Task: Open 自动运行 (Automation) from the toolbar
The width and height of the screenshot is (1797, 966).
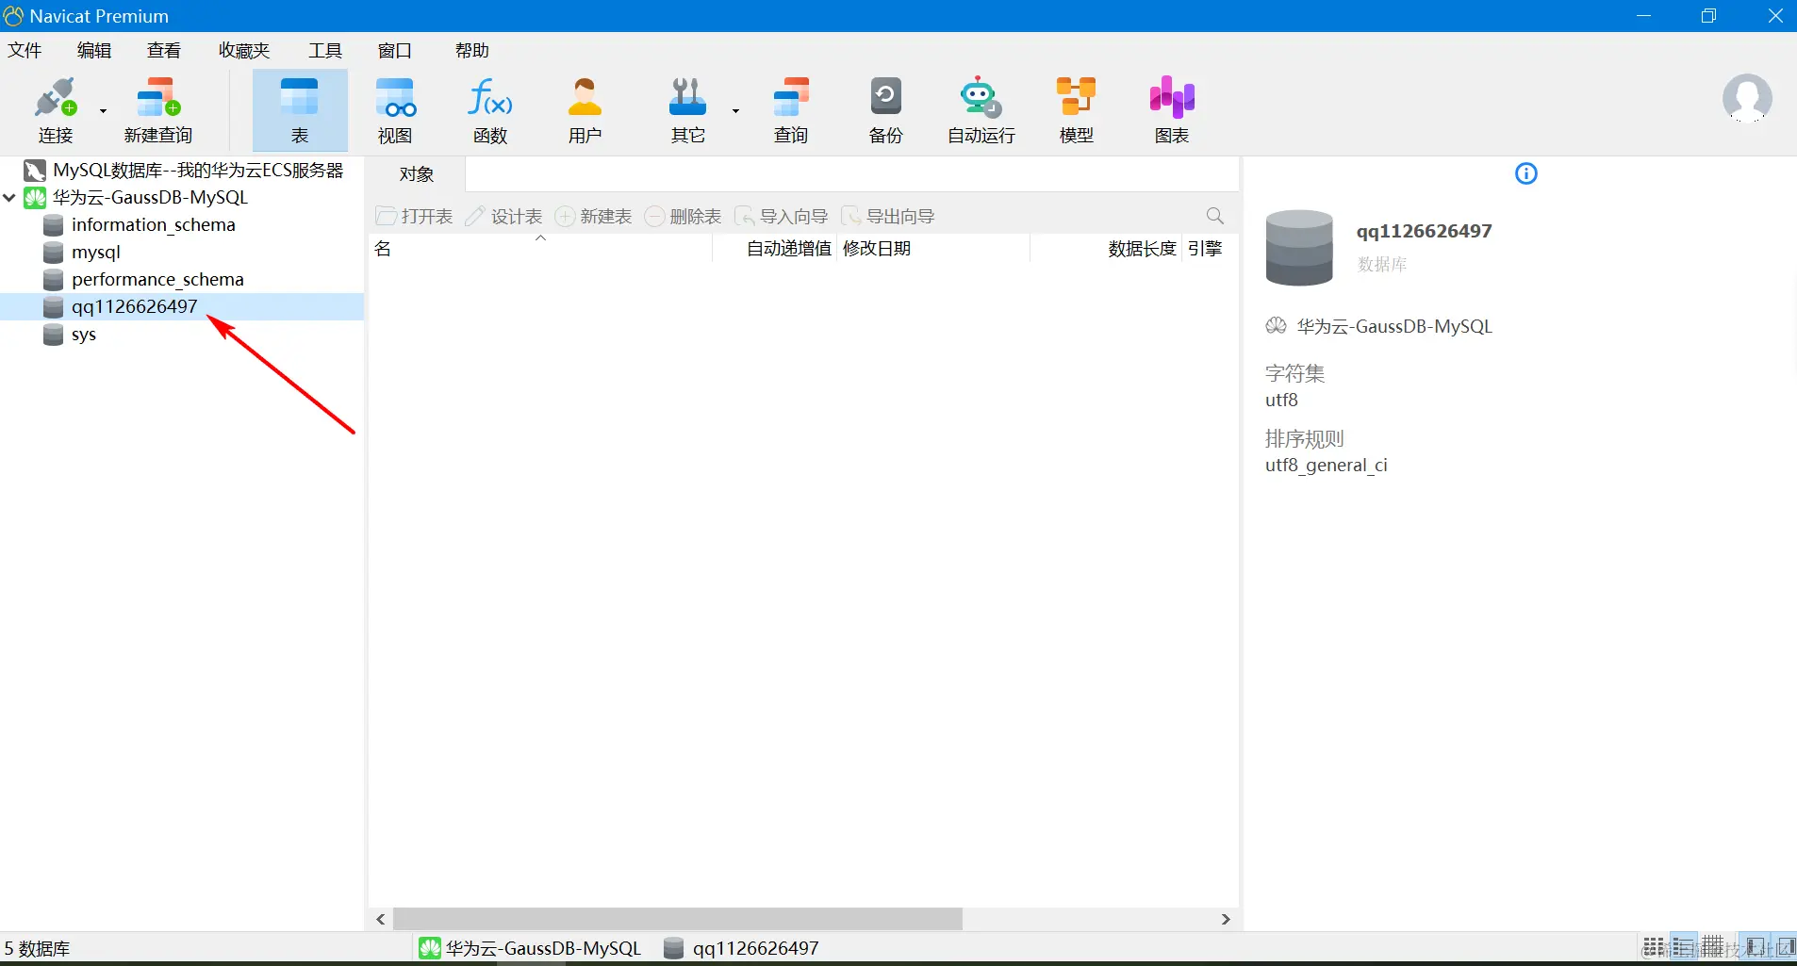Action: [x=981, y=110]
